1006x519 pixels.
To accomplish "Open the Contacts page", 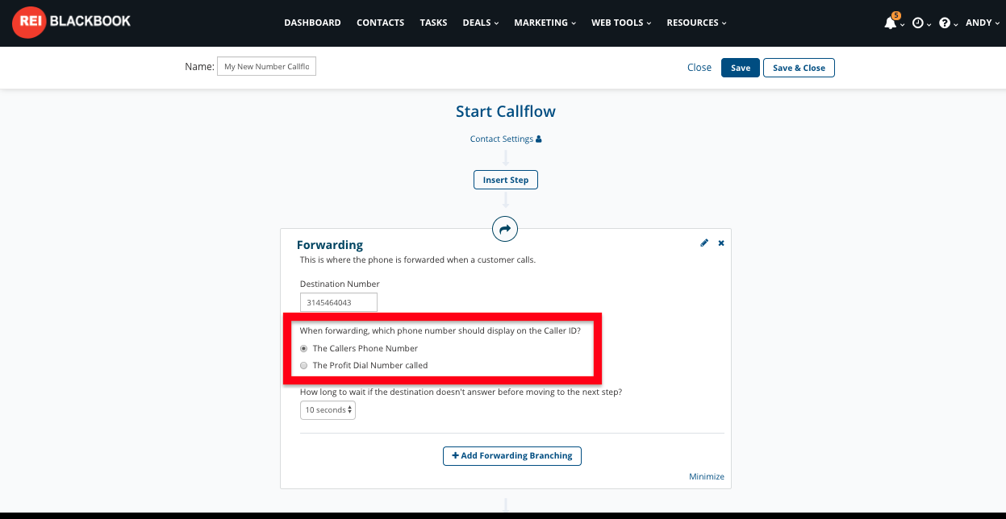I will (x=381, y=23).
